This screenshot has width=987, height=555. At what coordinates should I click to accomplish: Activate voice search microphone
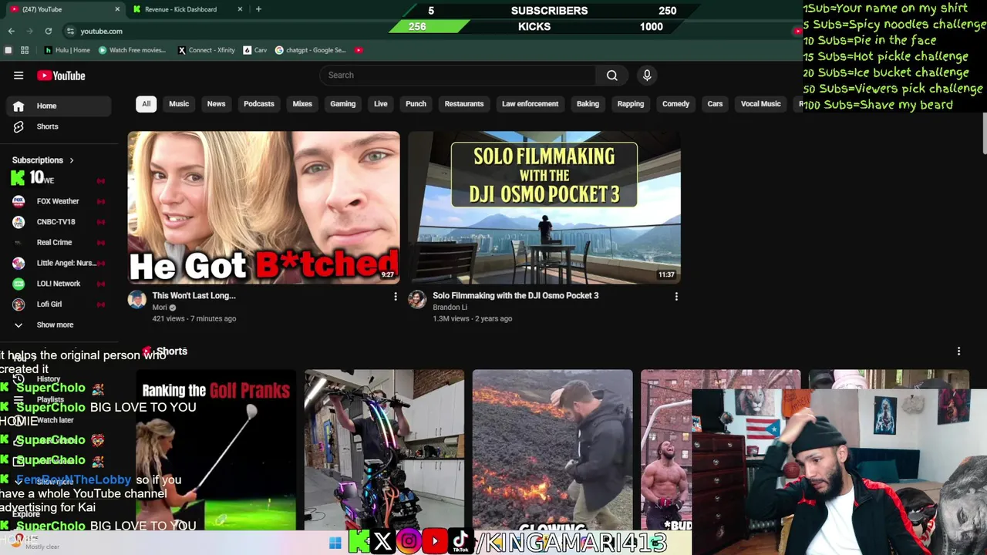647,76
